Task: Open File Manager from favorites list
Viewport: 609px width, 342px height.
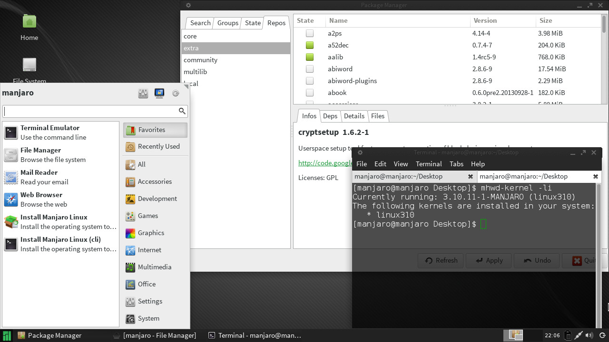Action: coord(60,155)
